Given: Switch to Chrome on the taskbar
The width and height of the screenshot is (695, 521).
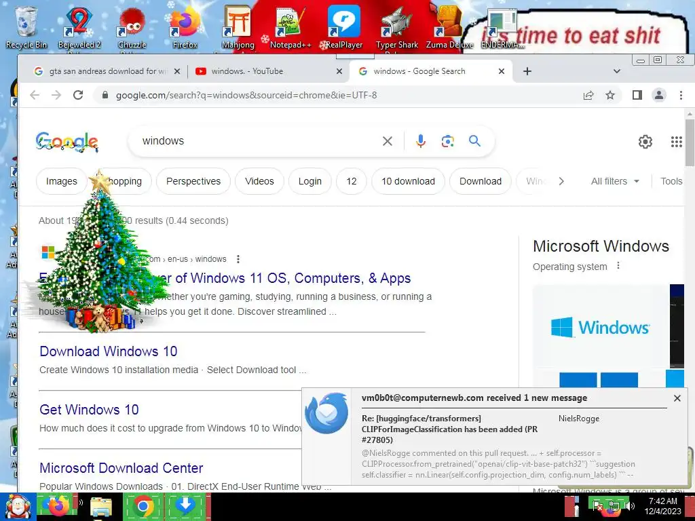Looking at the screenshot, I should (143, 506).
